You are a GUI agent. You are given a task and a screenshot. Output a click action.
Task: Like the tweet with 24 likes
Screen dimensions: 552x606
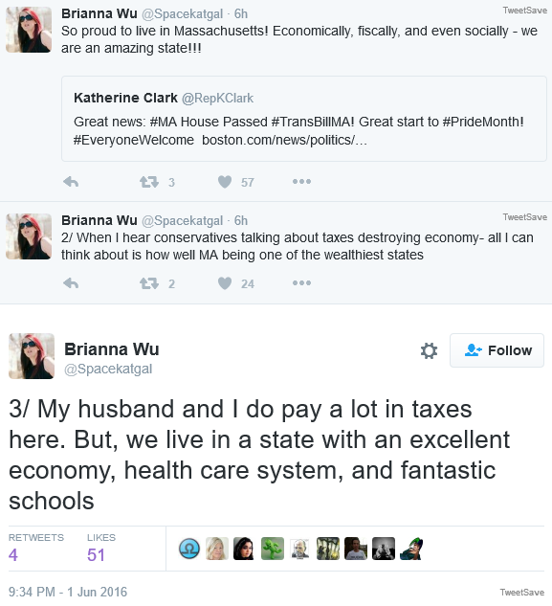pyautogui.click(x=225, y=283)
